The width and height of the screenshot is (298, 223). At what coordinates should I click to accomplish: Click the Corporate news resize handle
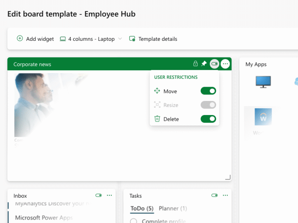228,178
